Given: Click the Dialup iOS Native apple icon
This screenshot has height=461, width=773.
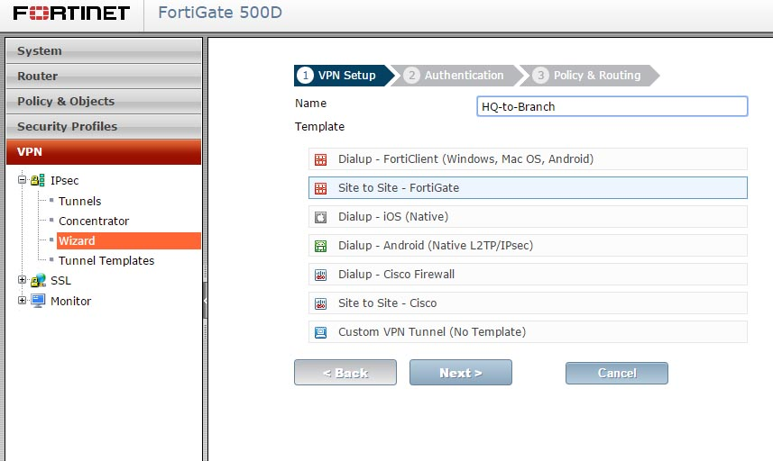Looking at the screenshot, I should (321, 217).
